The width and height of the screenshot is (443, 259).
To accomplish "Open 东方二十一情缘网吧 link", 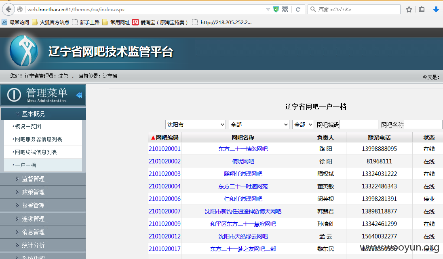I will point(243,149).
